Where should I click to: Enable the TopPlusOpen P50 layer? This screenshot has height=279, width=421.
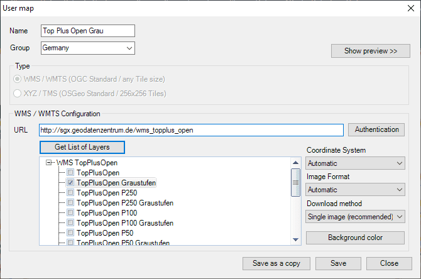tap(70, 232)
